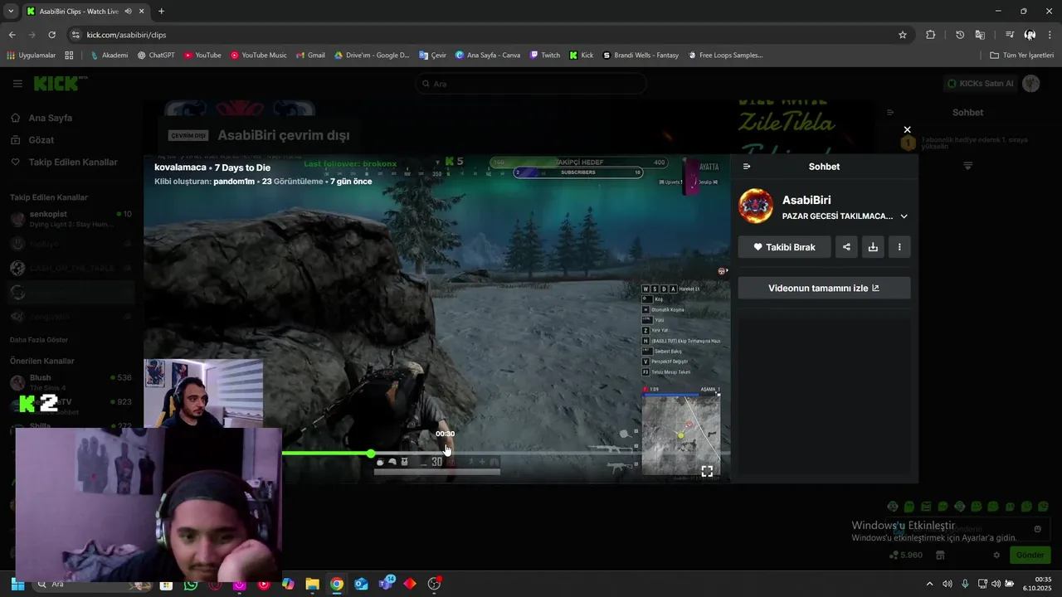
Task: Collapse background chat with arrow beside Sohbet
Action: point(890,112)
